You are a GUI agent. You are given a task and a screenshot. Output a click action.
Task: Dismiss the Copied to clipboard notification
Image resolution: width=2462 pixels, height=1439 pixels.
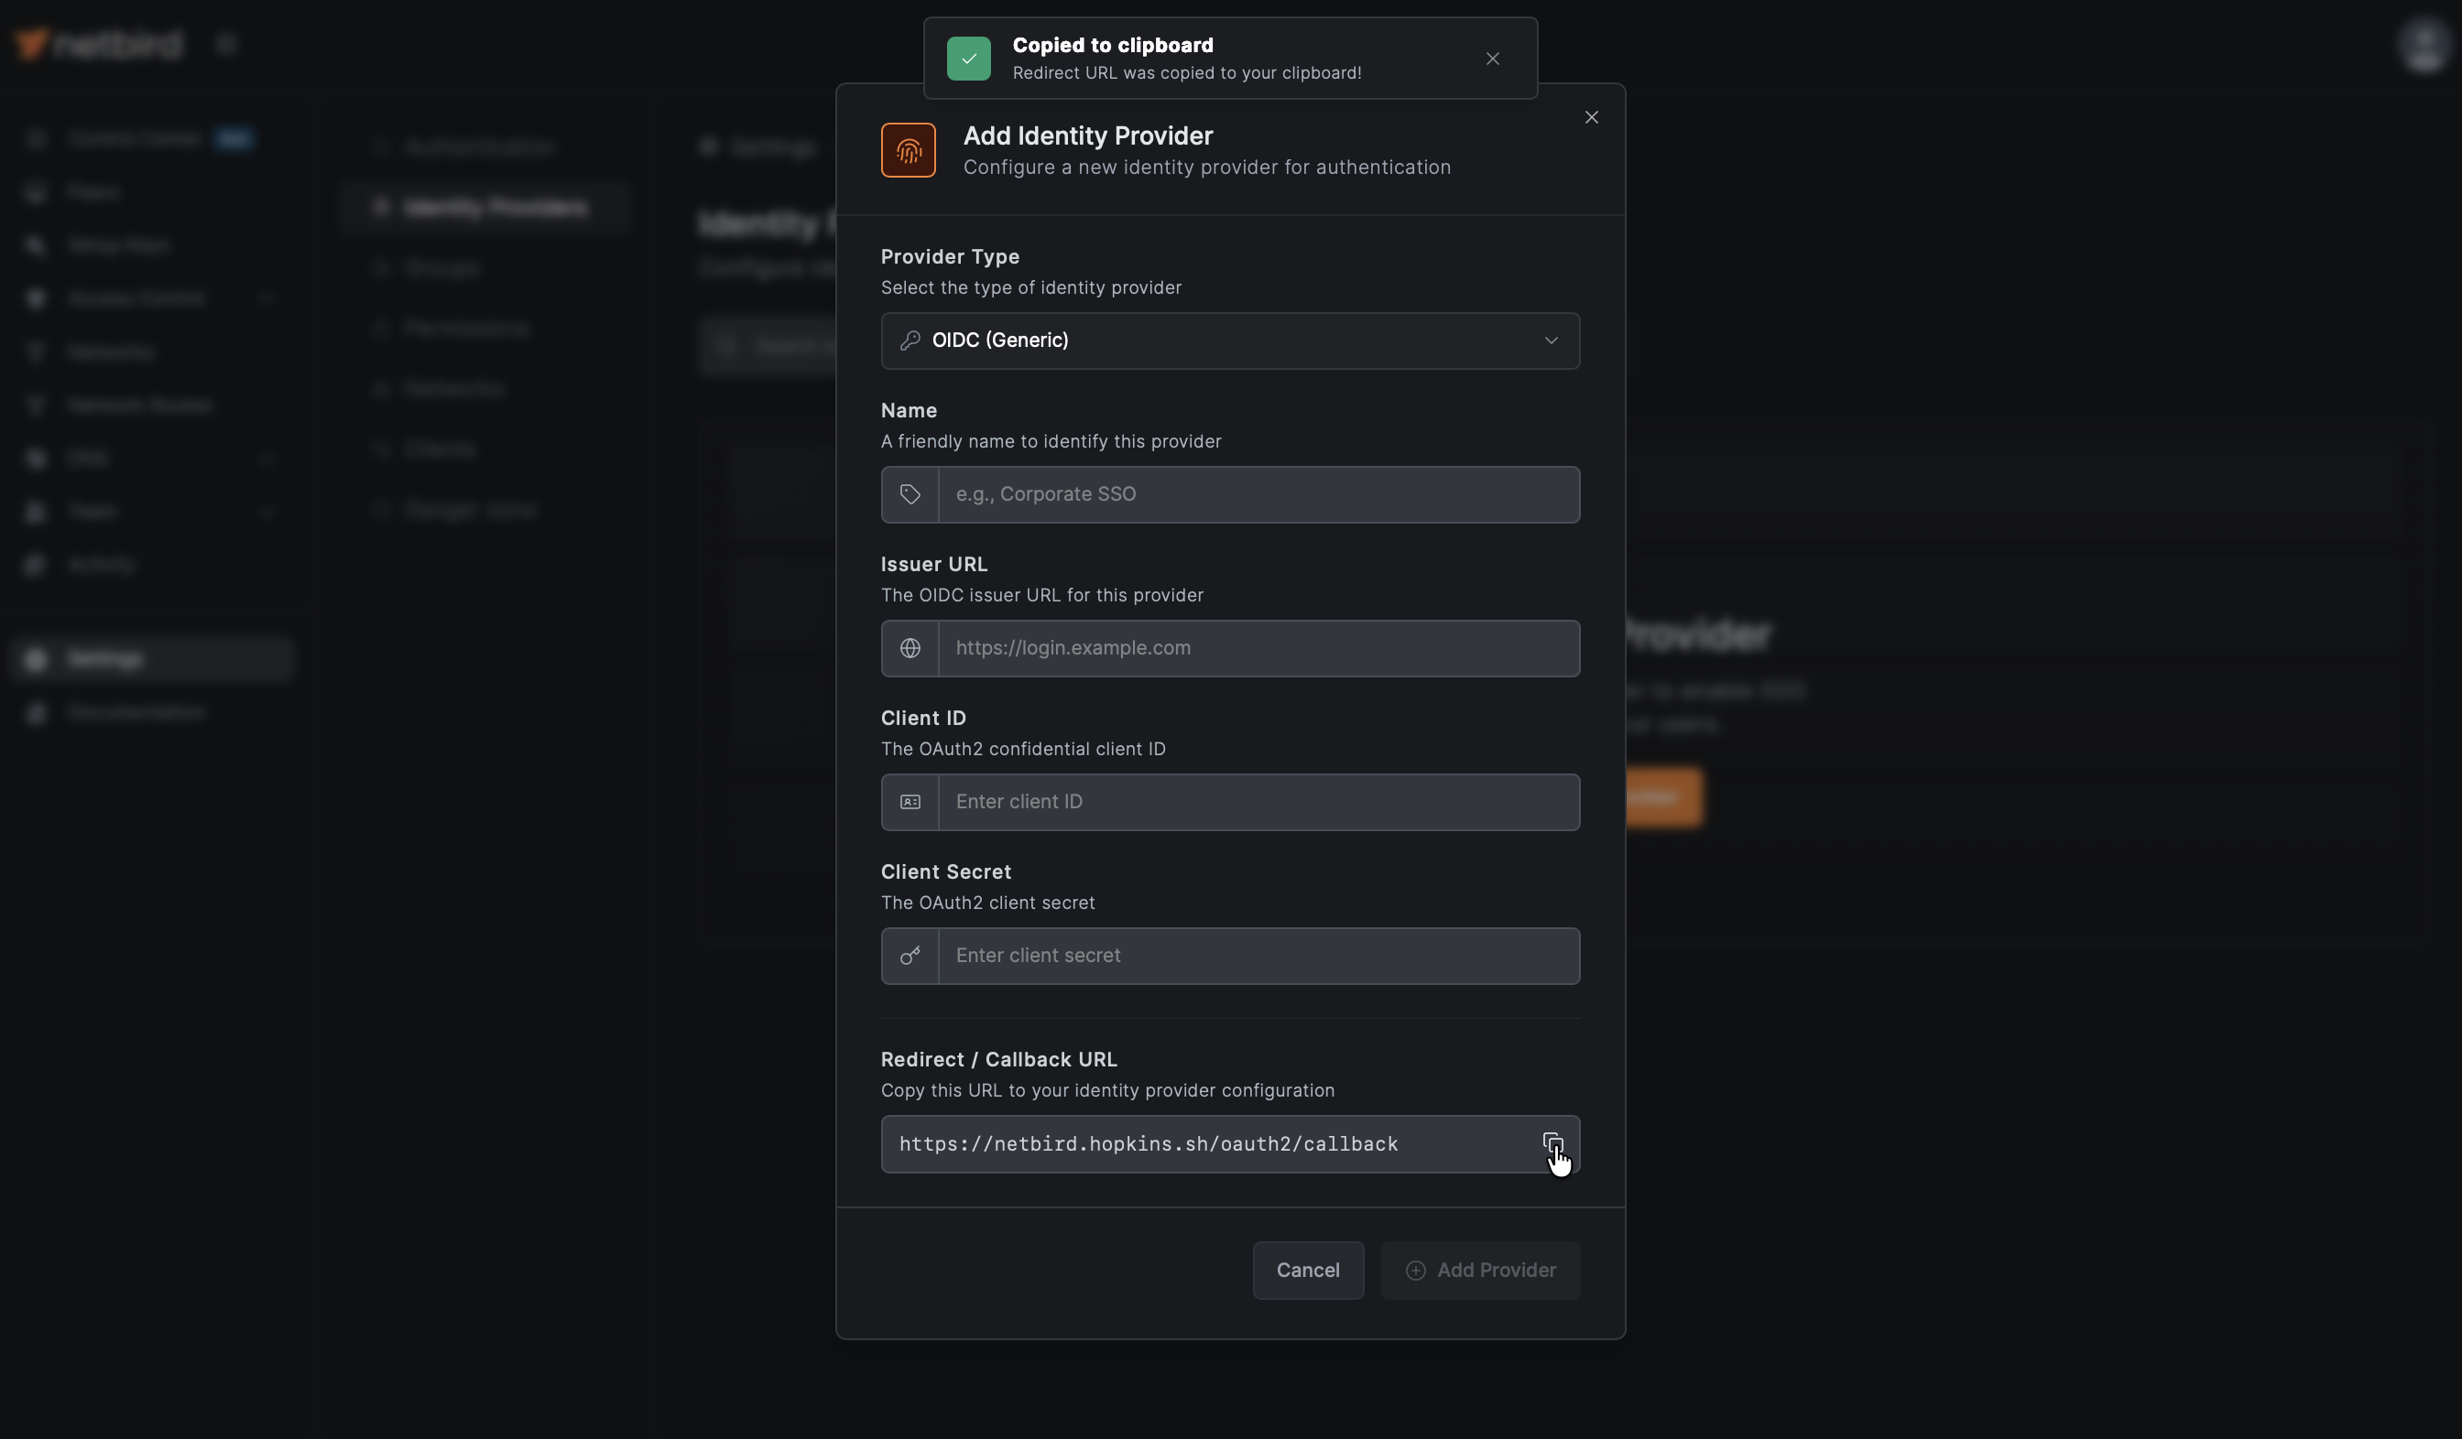1492,59
